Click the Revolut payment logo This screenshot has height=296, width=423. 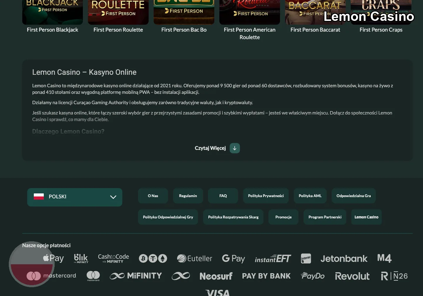click(352, 276)
